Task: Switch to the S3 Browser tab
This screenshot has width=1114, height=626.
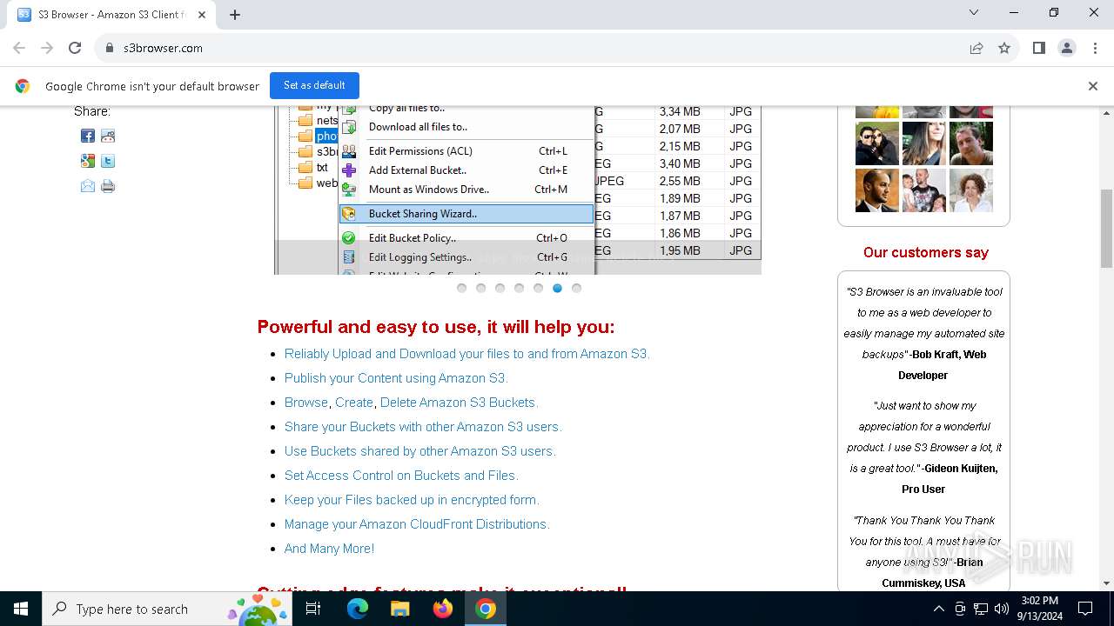Action: [111, 14]
